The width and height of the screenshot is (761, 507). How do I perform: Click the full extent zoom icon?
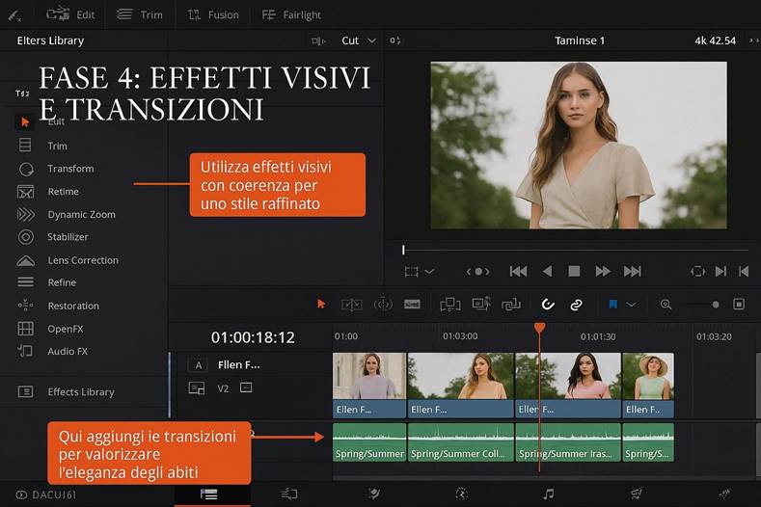pos(739,305)
